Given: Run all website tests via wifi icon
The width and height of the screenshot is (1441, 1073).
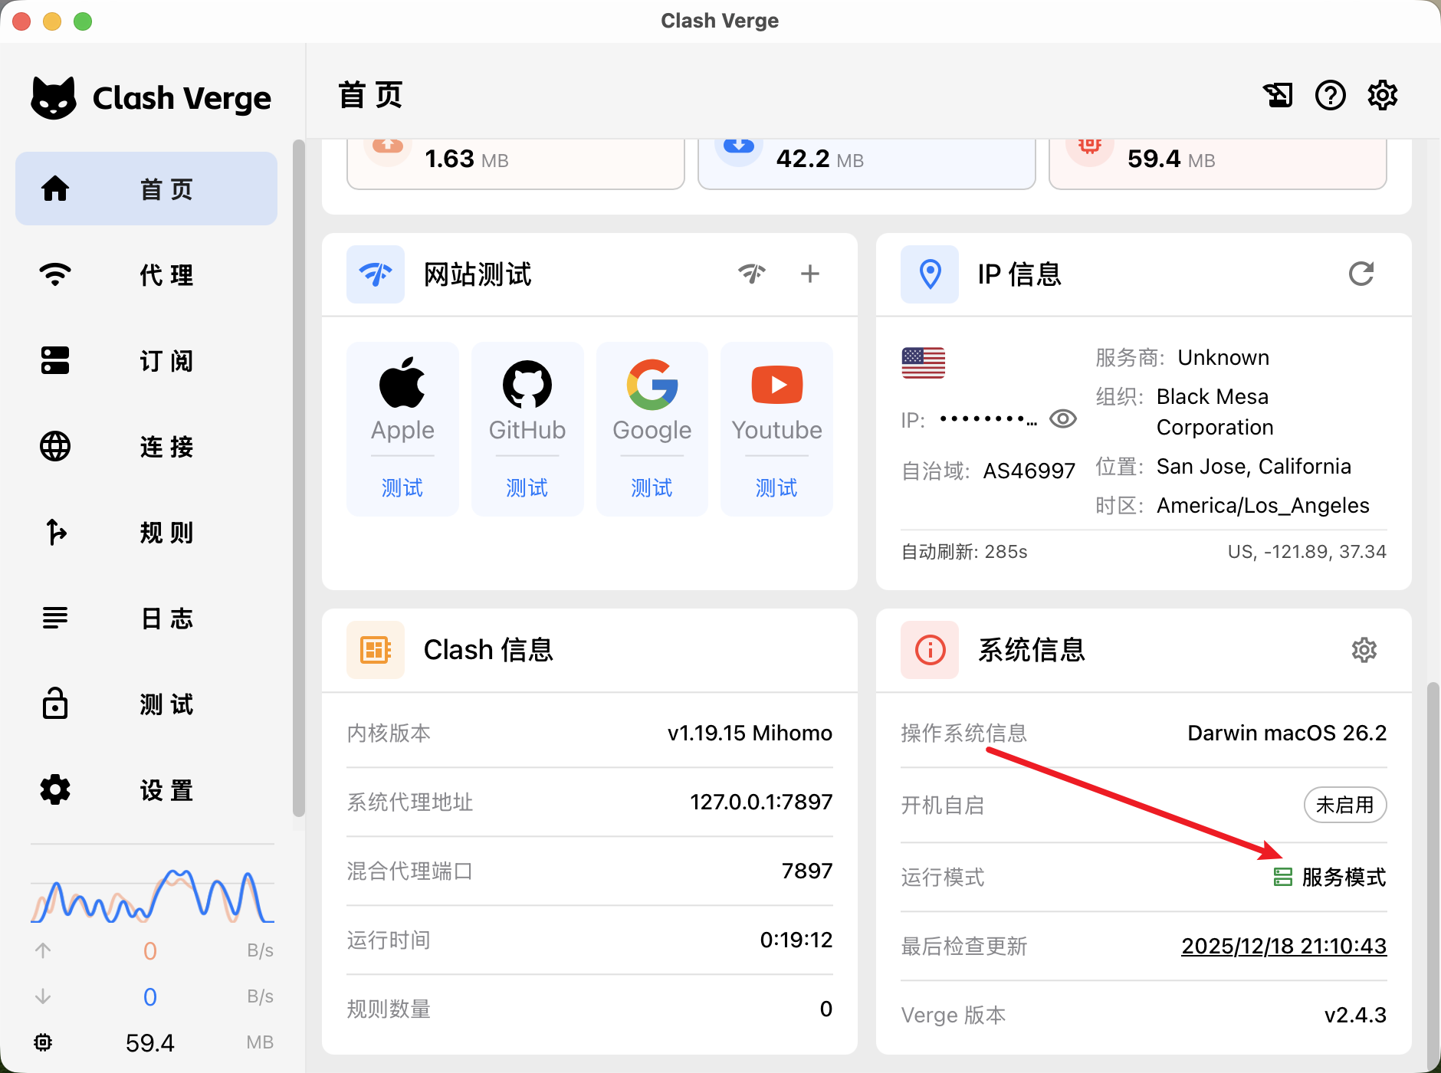Looking at the screenshot, I should [x=752, y=274].
